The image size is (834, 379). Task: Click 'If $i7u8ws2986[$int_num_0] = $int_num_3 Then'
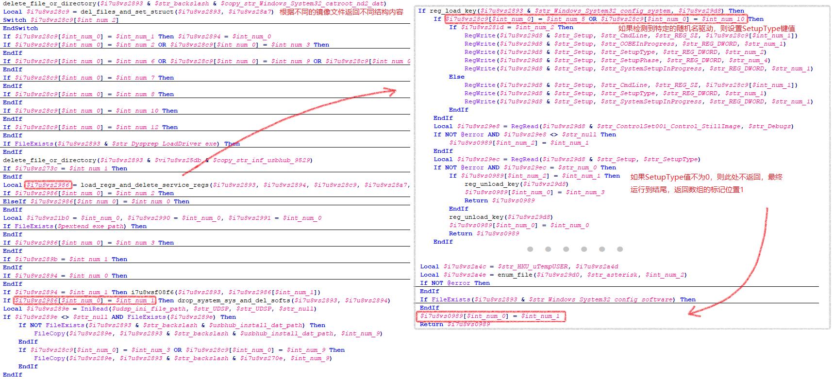pos(88,243)
